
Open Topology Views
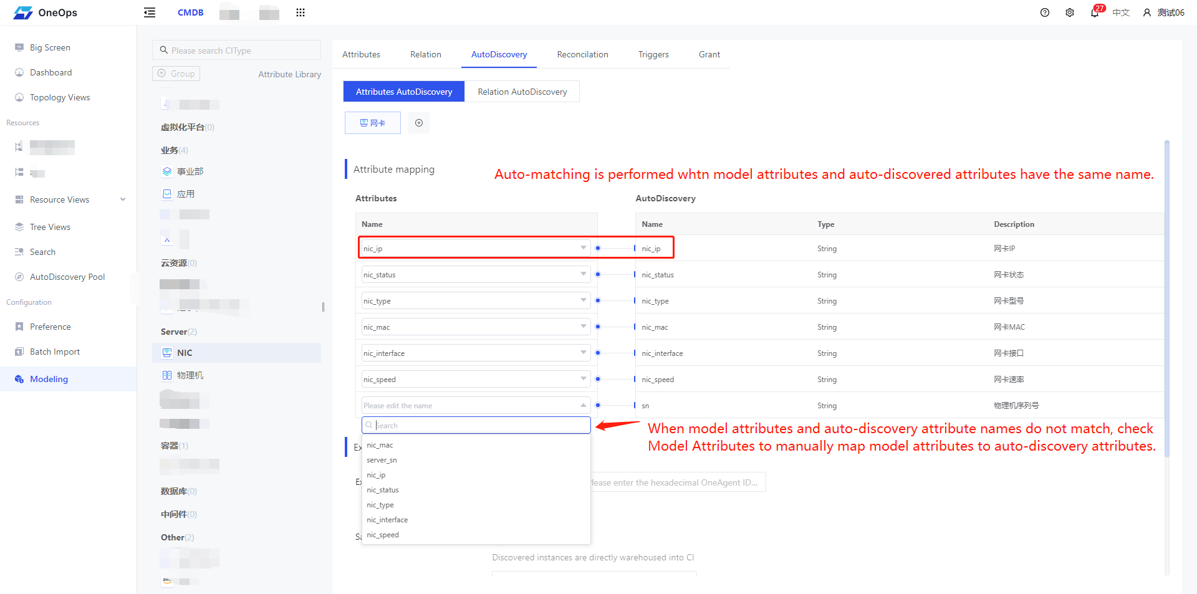pos(60,97)
